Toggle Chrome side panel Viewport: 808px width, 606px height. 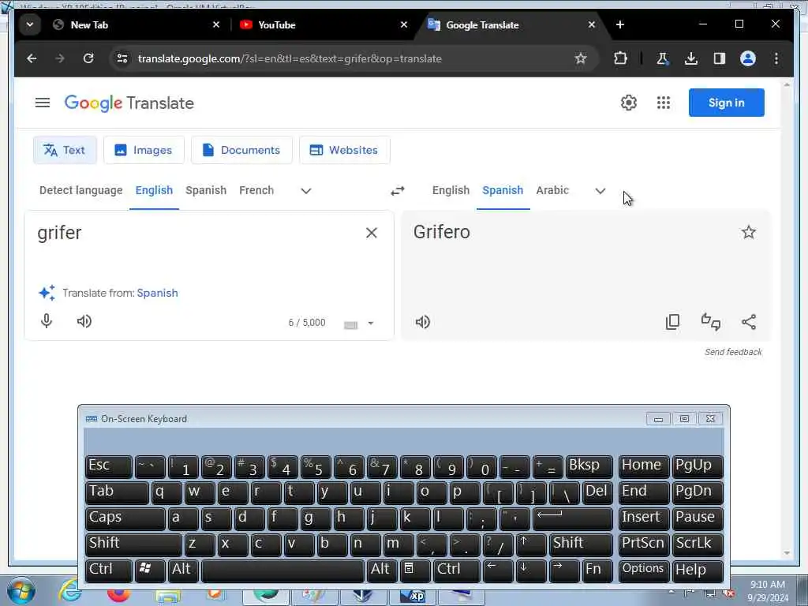point(720,58)
